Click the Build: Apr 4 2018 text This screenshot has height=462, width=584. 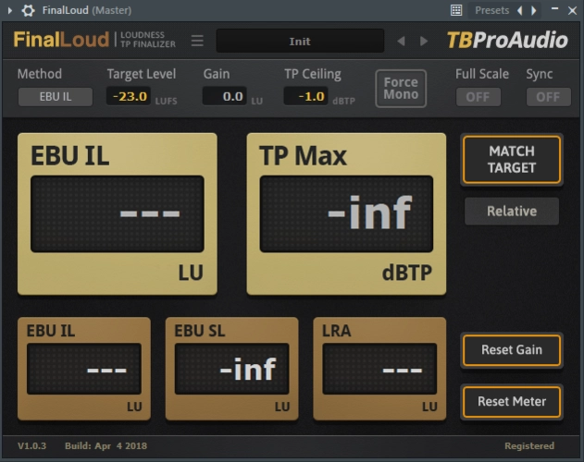coord(106,445)
